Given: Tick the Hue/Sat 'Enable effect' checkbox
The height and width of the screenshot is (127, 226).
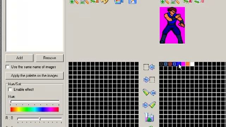Looking at the screenshot, I should pos(10,90).
